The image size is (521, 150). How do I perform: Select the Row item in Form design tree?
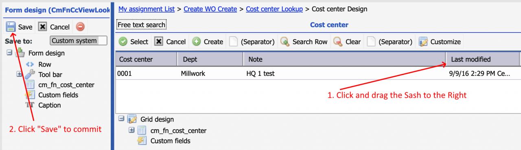pyautogui.click(x=45, y=64)
